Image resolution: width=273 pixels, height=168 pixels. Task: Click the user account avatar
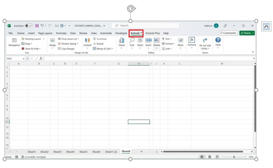[216, 26]
